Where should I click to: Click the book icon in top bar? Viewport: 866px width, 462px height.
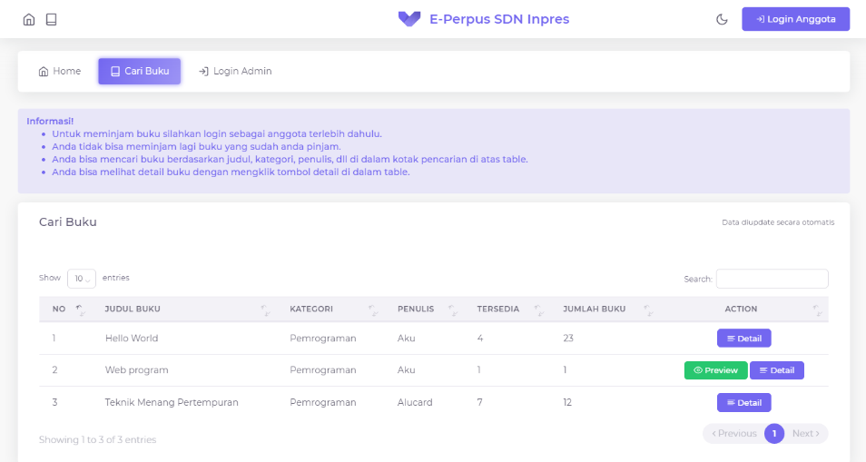tap(52, 19)
